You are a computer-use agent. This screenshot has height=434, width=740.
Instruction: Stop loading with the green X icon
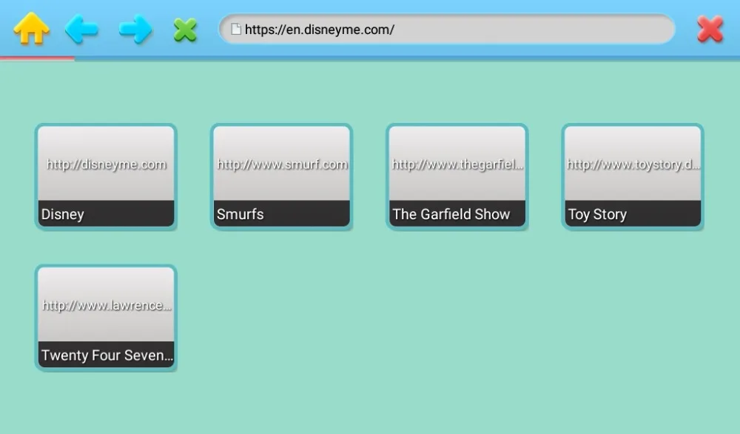click(185, 30)
